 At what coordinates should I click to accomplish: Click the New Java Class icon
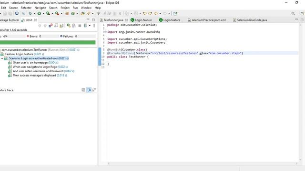click(x=73, y=13)
